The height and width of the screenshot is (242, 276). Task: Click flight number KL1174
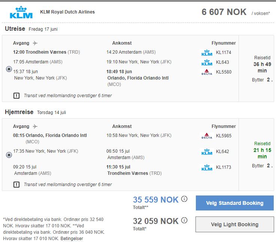[224, 53]
